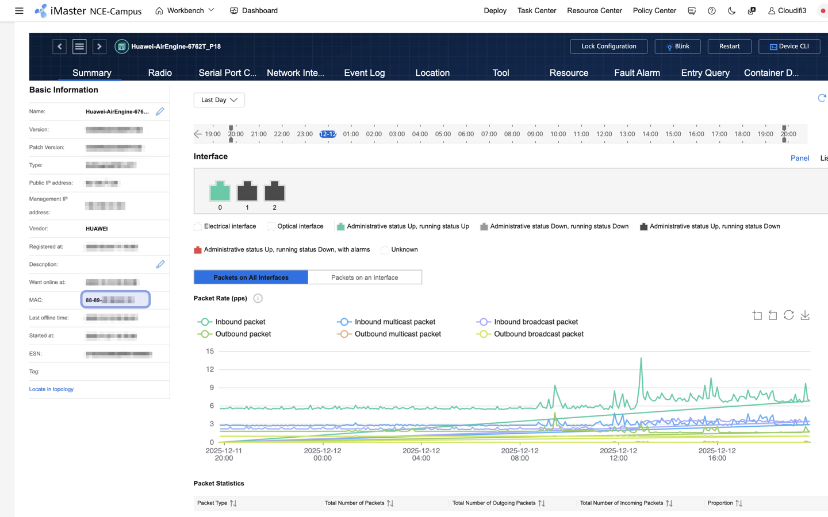Open the help question mark icon

click(x=712, y=11)
